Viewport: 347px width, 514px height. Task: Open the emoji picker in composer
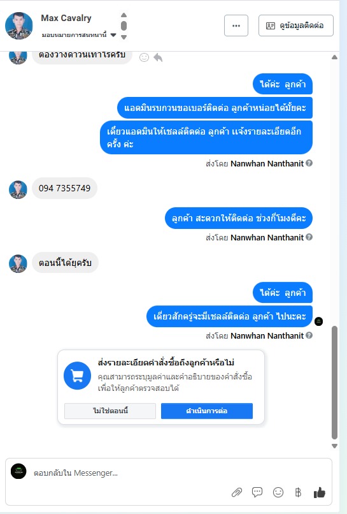point(278,492)
